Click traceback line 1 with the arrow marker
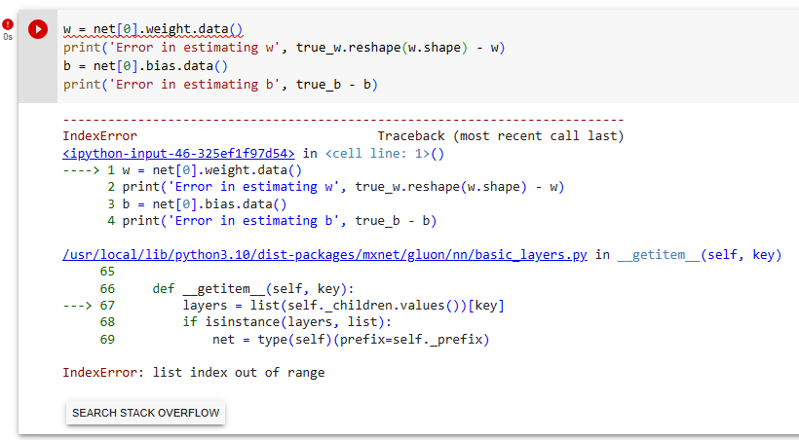Image resolution: width=799 pixels, height=440 pixels. pyautogui.click(x=182, y=170)
